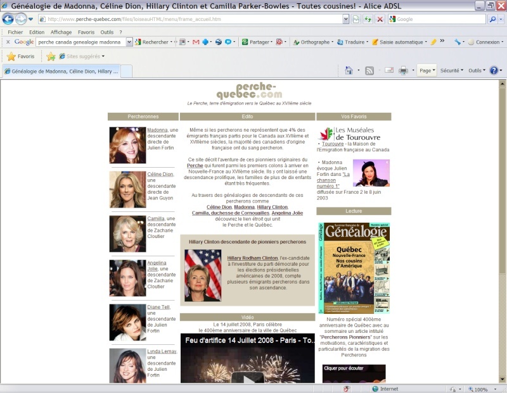Screen dimensions: 507x393
Task: Click the page icon left of Gmail
Action: tap(183, 42)
